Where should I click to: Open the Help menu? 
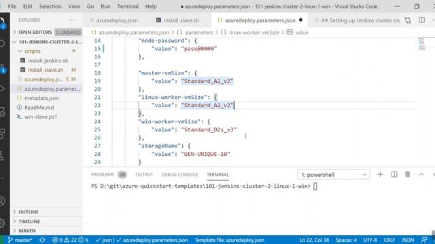tap(151, 6)
